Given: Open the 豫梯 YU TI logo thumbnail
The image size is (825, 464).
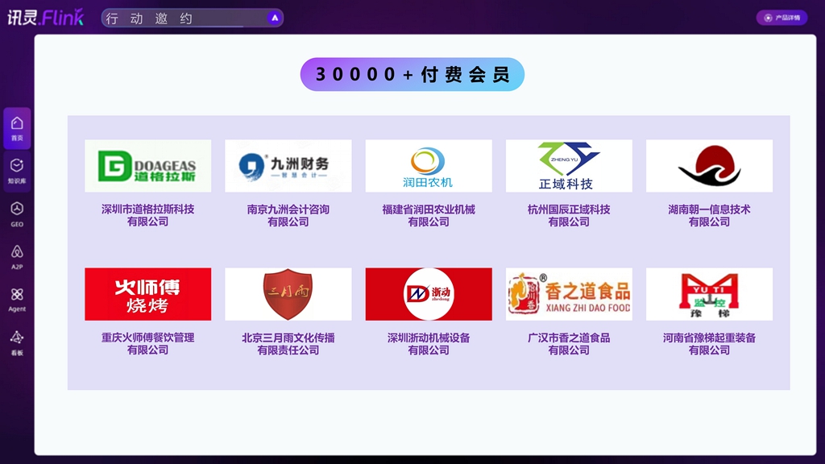Looking at the screenshot, I should pos(709,294).
